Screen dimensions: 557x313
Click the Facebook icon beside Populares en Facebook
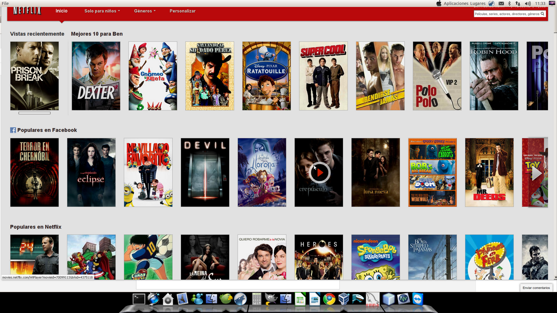point(13,130)
